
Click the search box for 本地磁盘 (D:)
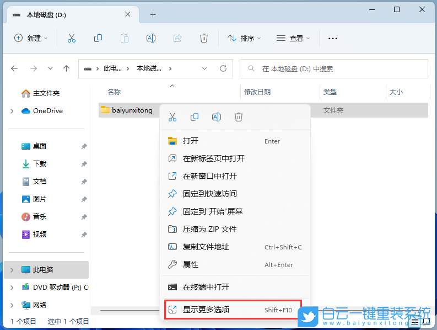click(334, 68)
